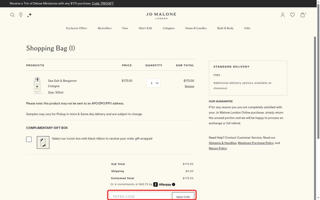Click the OUR GUARANTEE heading
320x200 pixels.
pyautogui.click(x=221, y=101)
